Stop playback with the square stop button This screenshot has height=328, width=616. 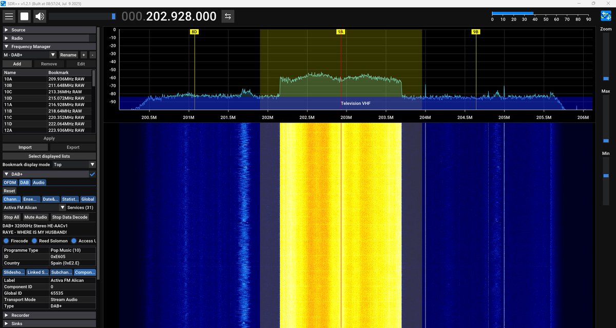24,16
